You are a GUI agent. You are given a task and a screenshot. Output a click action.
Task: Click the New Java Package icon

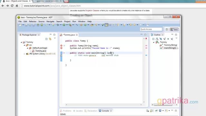81,25
